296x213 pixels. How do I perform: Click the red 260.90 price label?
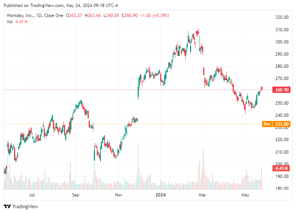click(x=282, y=89)
